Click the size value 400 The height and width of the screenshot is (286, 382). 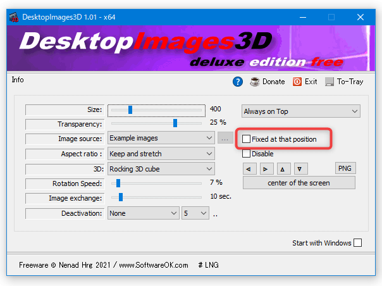click(x=216, y=109)
